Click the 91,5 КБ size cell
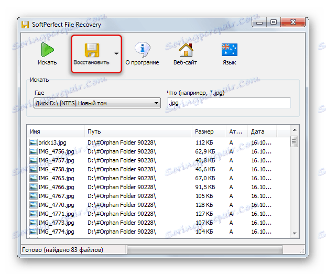This screenshot has width=326, height=275. (205, 188)
